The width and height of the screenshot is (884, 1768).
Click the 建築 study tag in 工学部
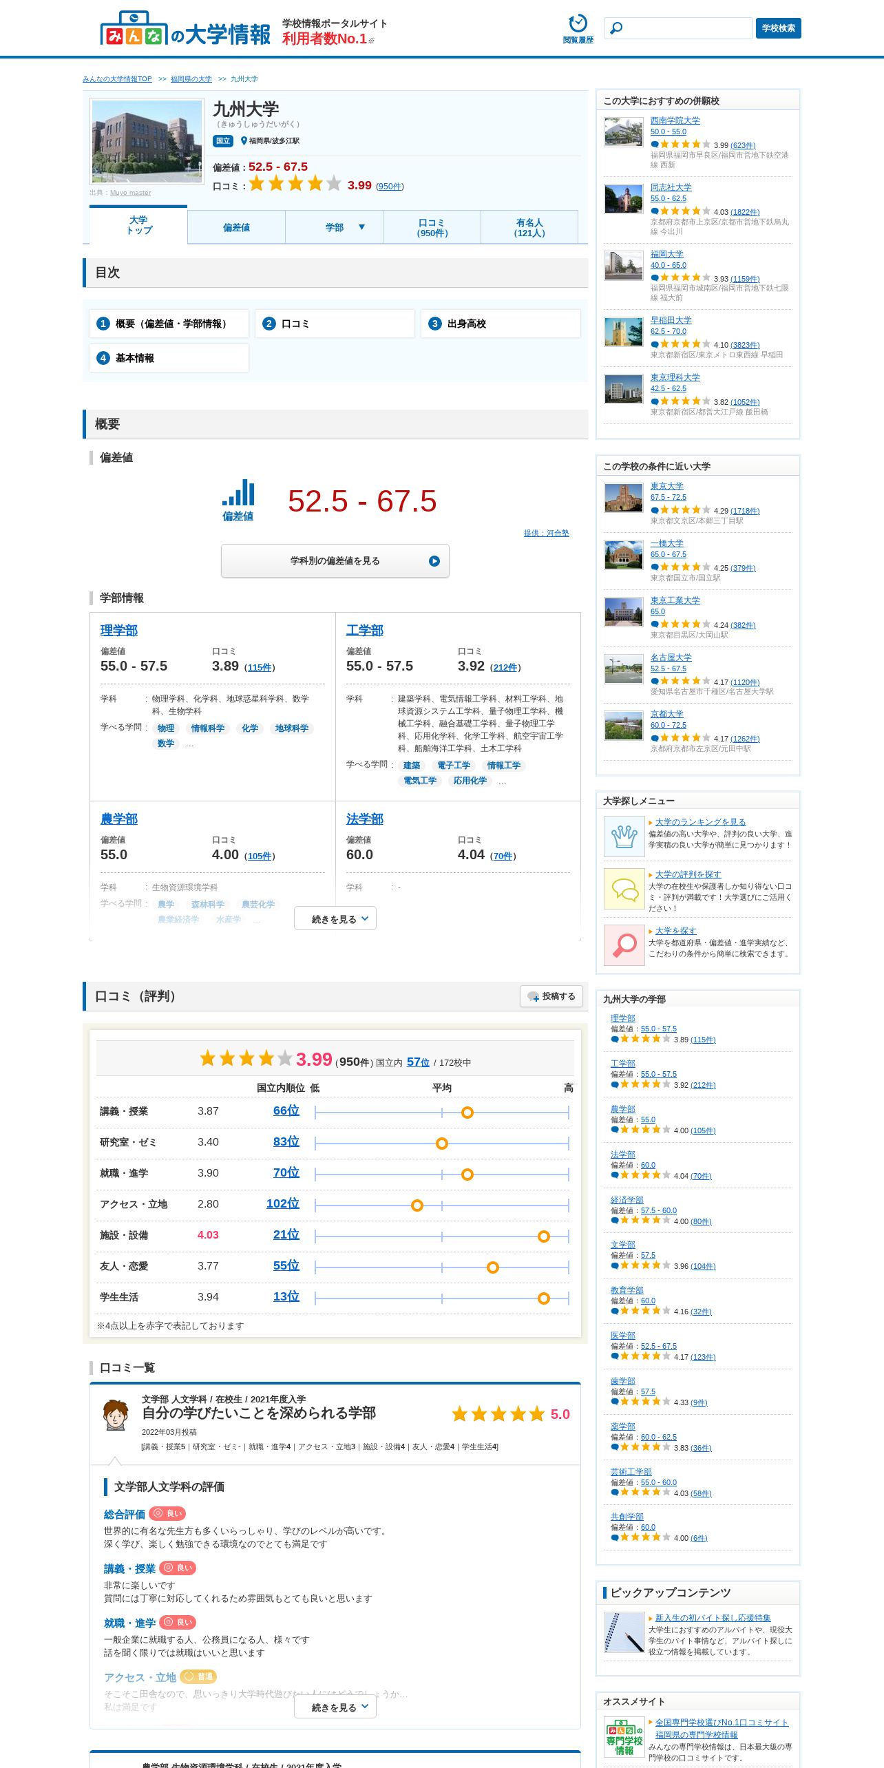412,765
